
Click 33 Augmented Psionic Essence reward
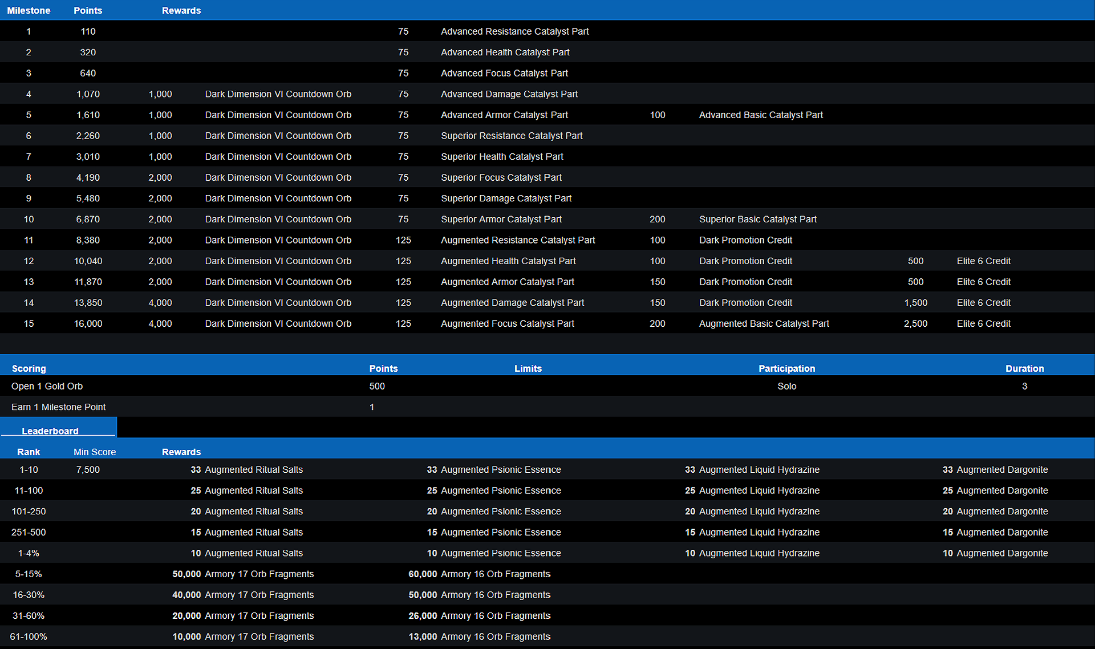[x=494, y=469]
